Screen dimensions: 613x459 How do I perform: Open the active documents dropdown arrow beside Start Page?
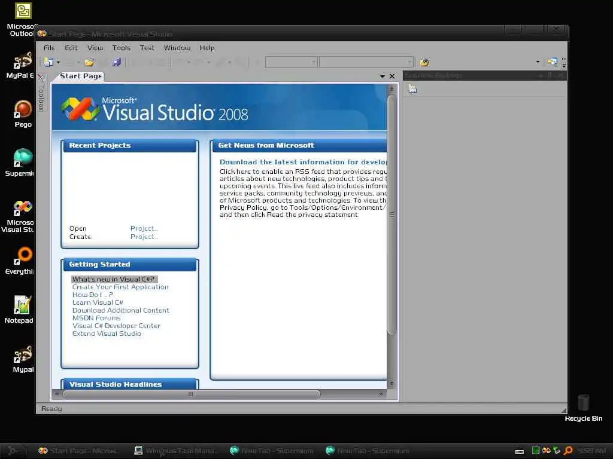click(x=383, y=76)
